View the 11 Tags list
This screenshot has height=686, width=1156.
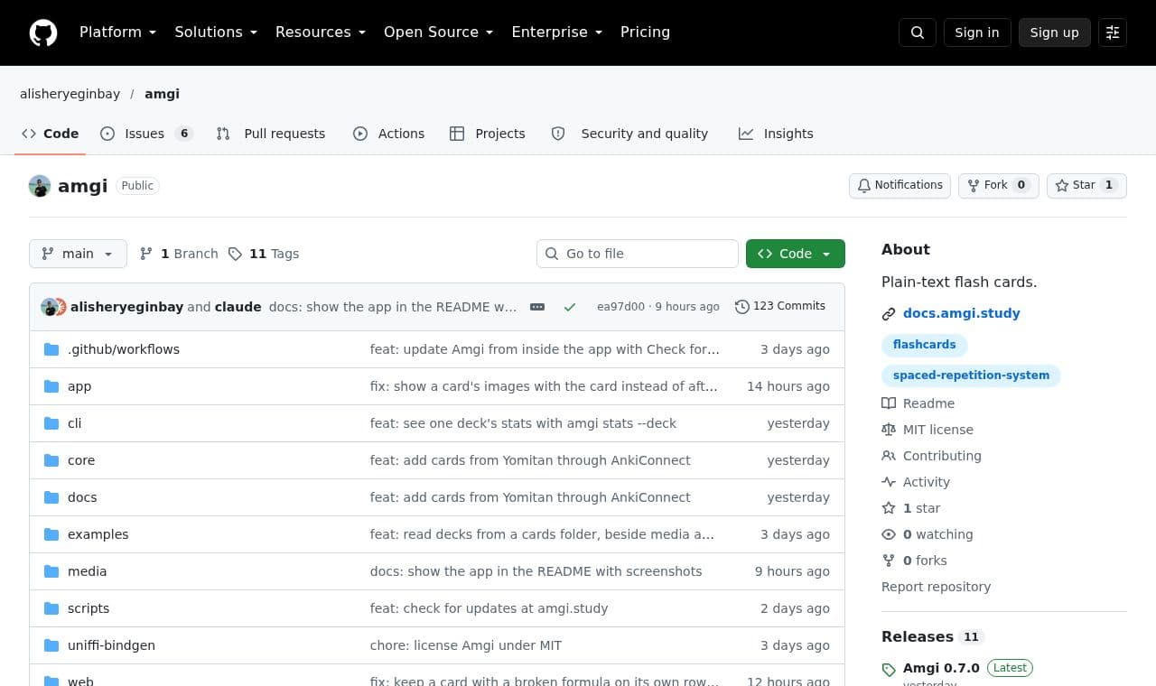[x=264, y=254]
